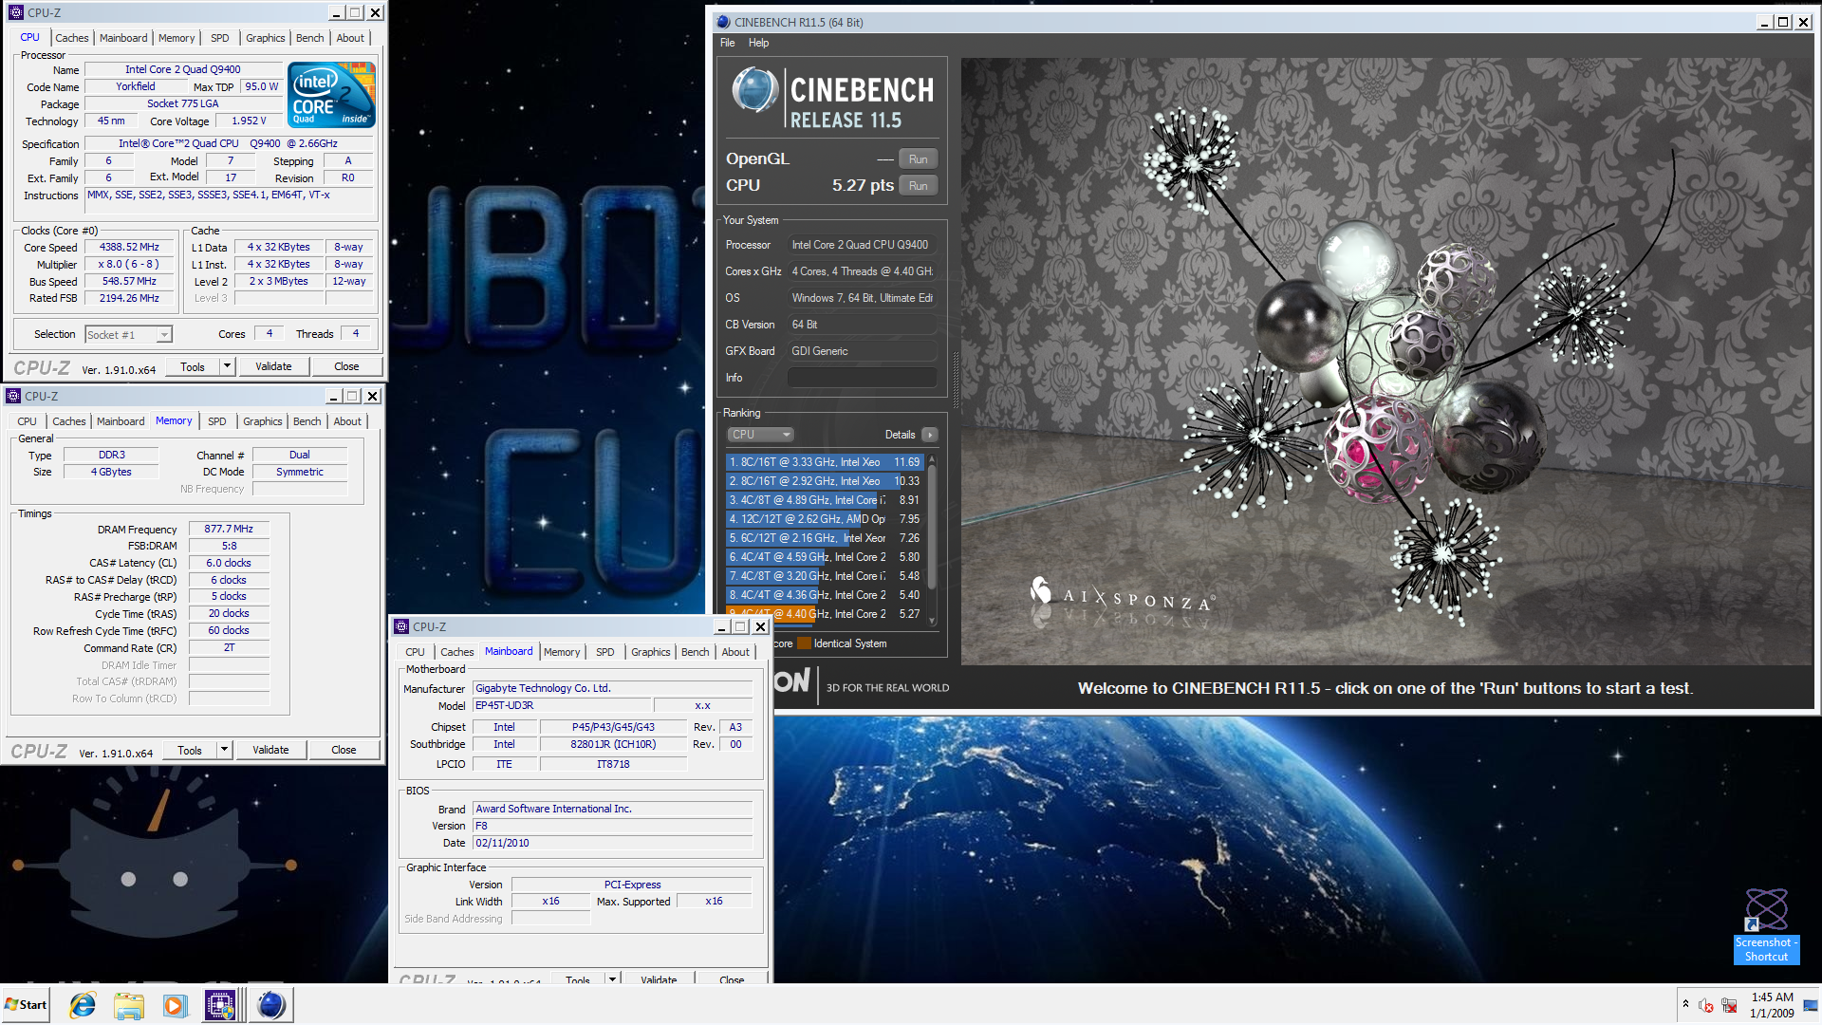Click Tools button in the Memory CPU-Z window
The height and width of the screenshot is (1025, 1822).
click(x=190, y=750)
